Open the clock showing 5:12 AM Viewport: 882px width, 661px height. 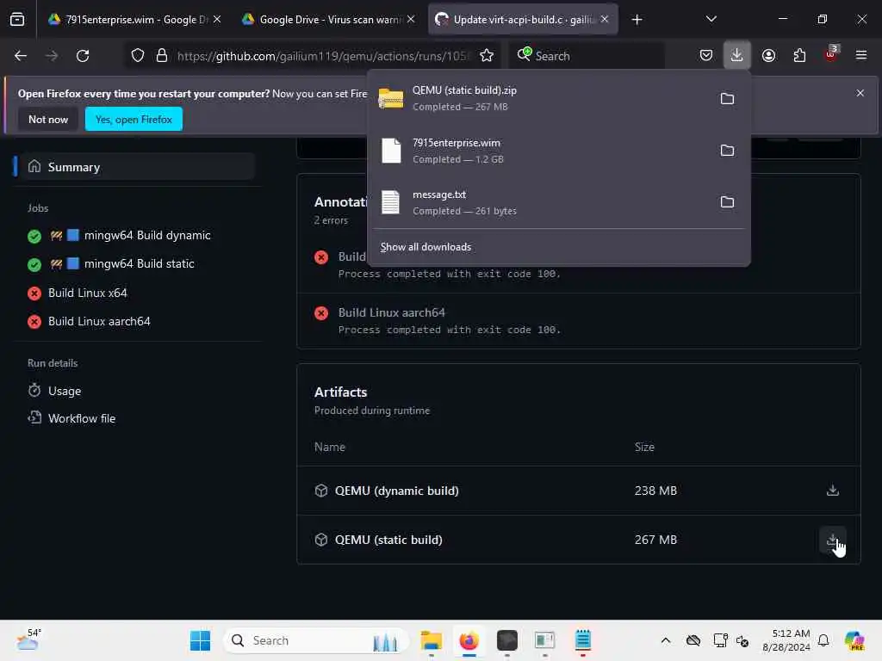point(786,640)
